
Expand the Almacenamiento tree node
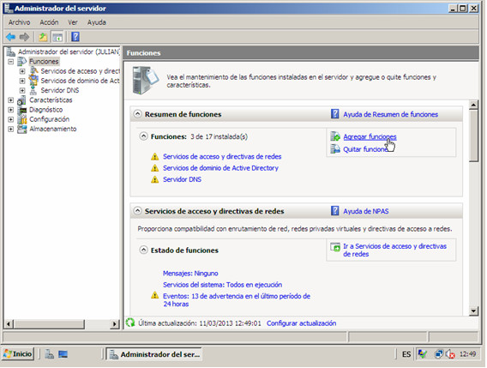point(11,129)
